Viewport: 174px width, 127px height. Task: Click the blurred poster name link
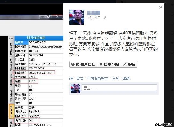tap(94, 13)
